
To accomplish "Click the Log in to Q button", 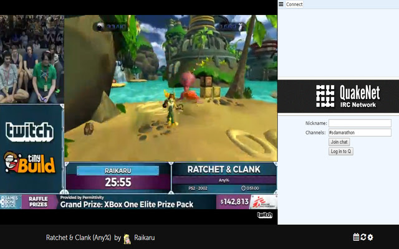I will 341,151.
